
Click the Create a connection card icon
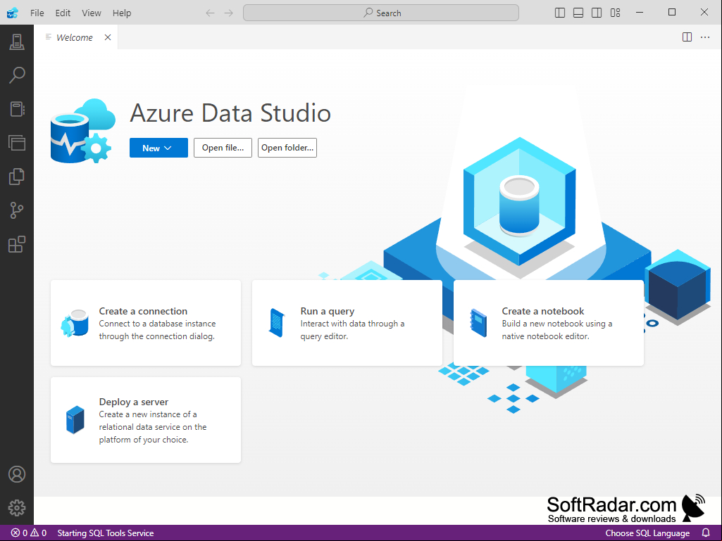click(75, 323)
